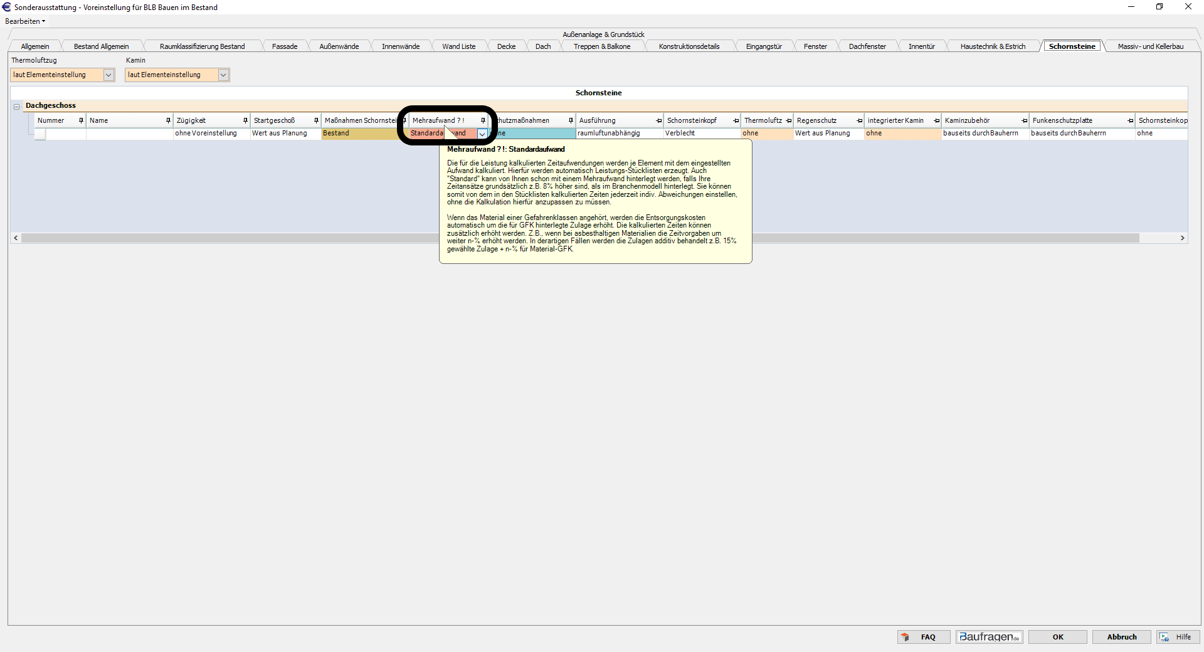
Task: Select the row selector box in Dachgeschoss
Action: (40, 134)
